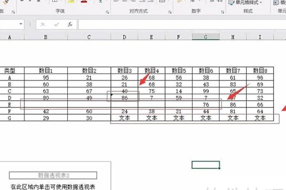Select cell with value 60 in row B

click(46, 85)
